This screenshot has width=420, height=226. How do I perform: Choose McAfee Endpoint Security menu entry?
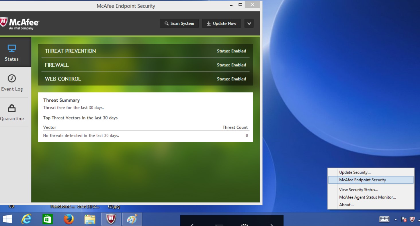[x=362, y=180]
